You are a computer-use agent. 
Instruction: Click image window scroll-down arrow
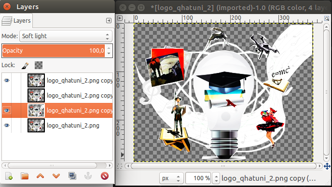pyautogui.click(x=327, y=158)
